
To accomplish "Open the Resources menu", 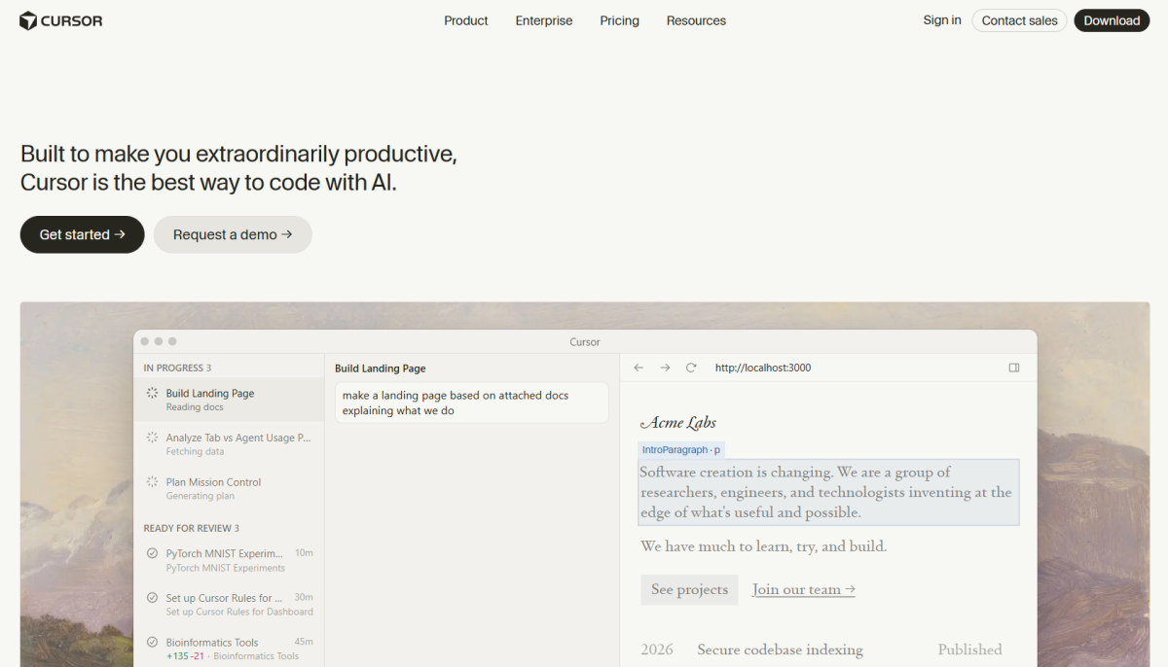I will coord(696,20).
